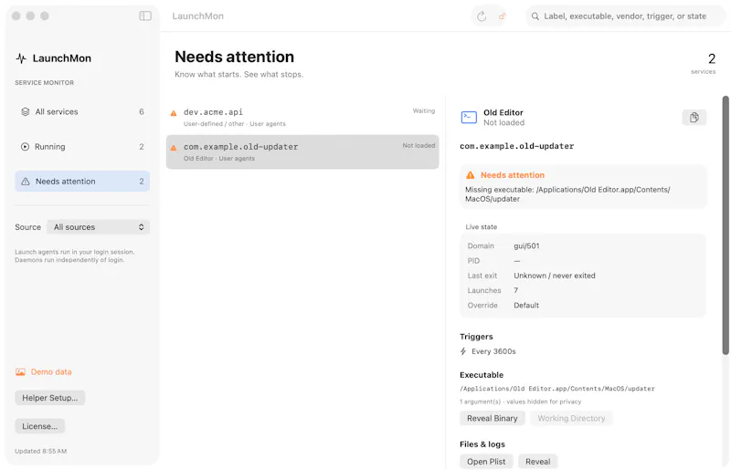Click warning triangle on com.example.old-updater row
731x470 pixels.
tap(174, 148)
